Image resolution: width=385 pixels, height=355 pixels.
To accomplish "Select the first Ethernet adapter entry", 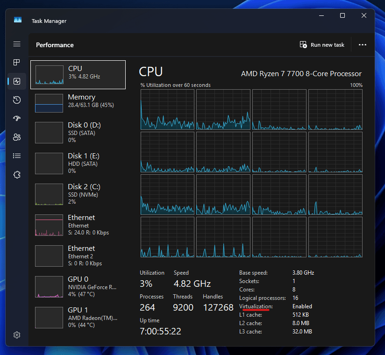I will 78,225.
